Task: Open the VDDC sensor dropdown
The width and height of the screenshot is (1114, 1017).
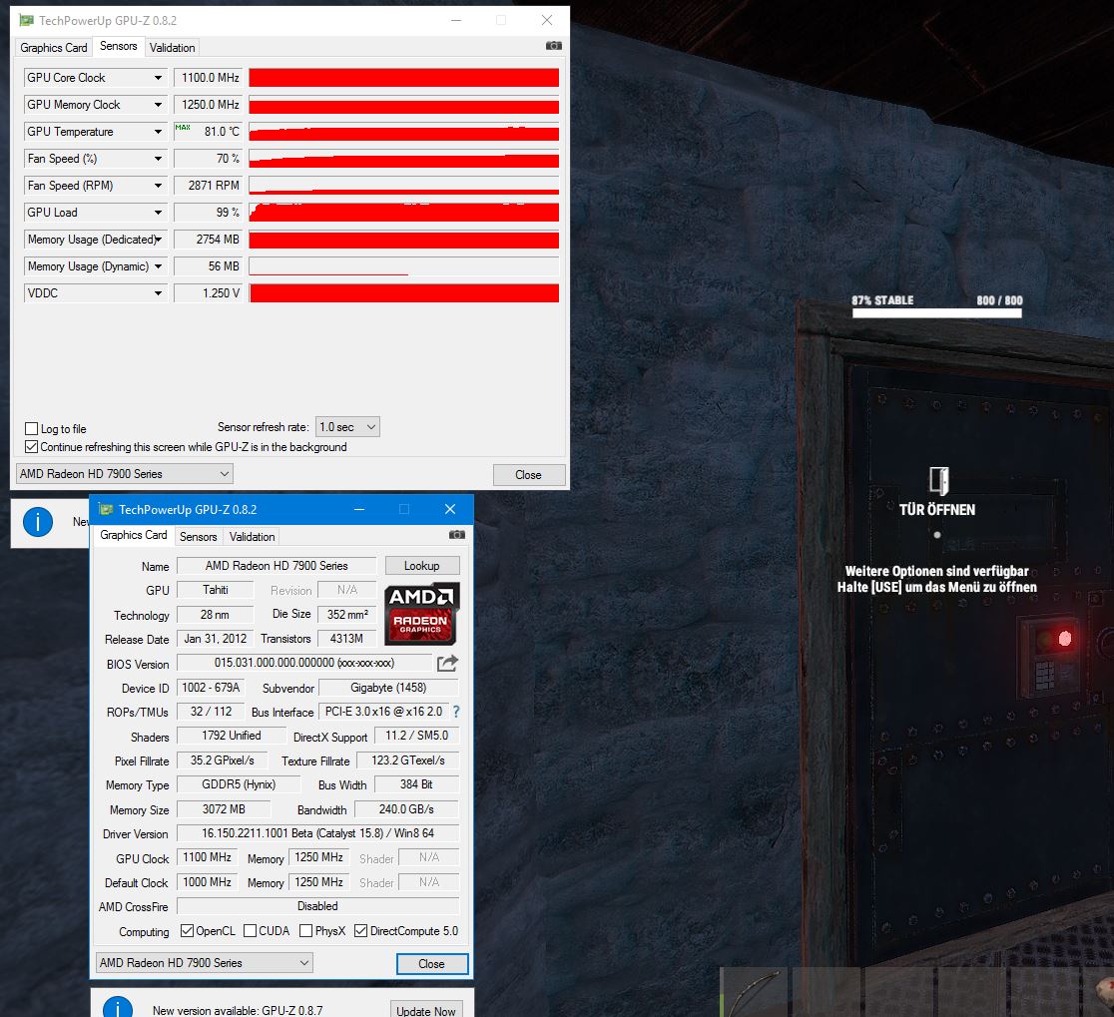Action: 158,293
